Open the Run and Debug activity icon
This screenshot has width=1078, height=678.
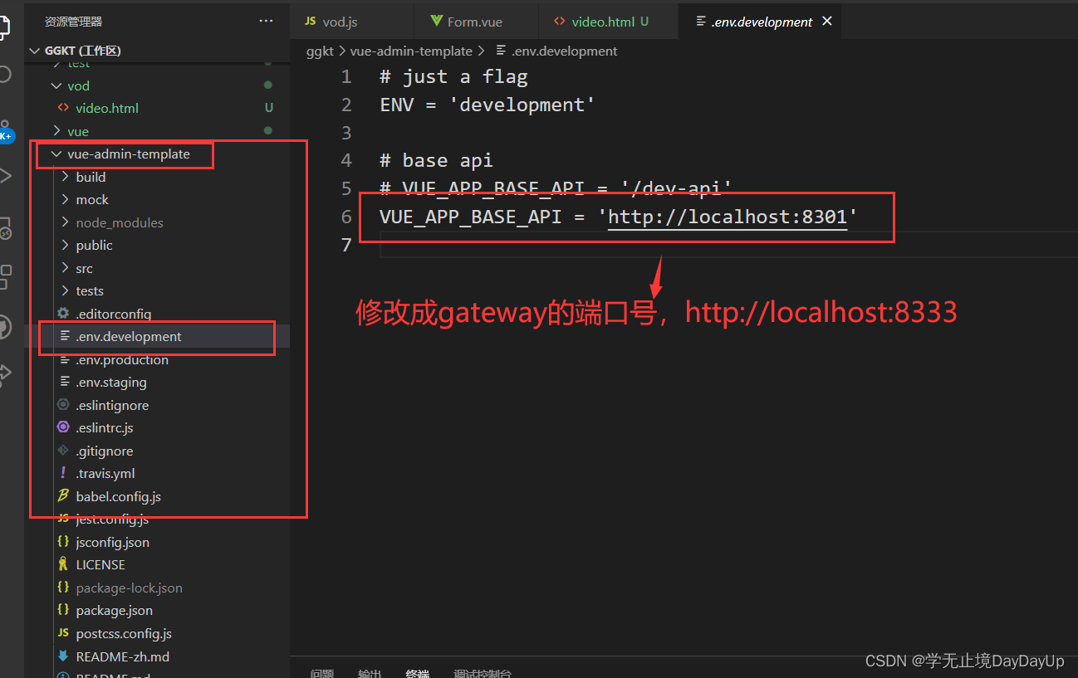click(4, 175)
